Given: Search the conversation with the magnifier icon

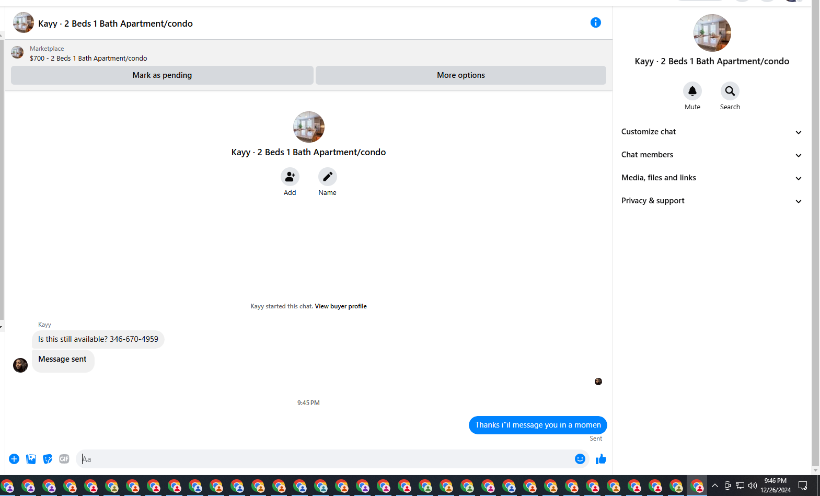Looking at the screenshot, I should tap(730, 91).
